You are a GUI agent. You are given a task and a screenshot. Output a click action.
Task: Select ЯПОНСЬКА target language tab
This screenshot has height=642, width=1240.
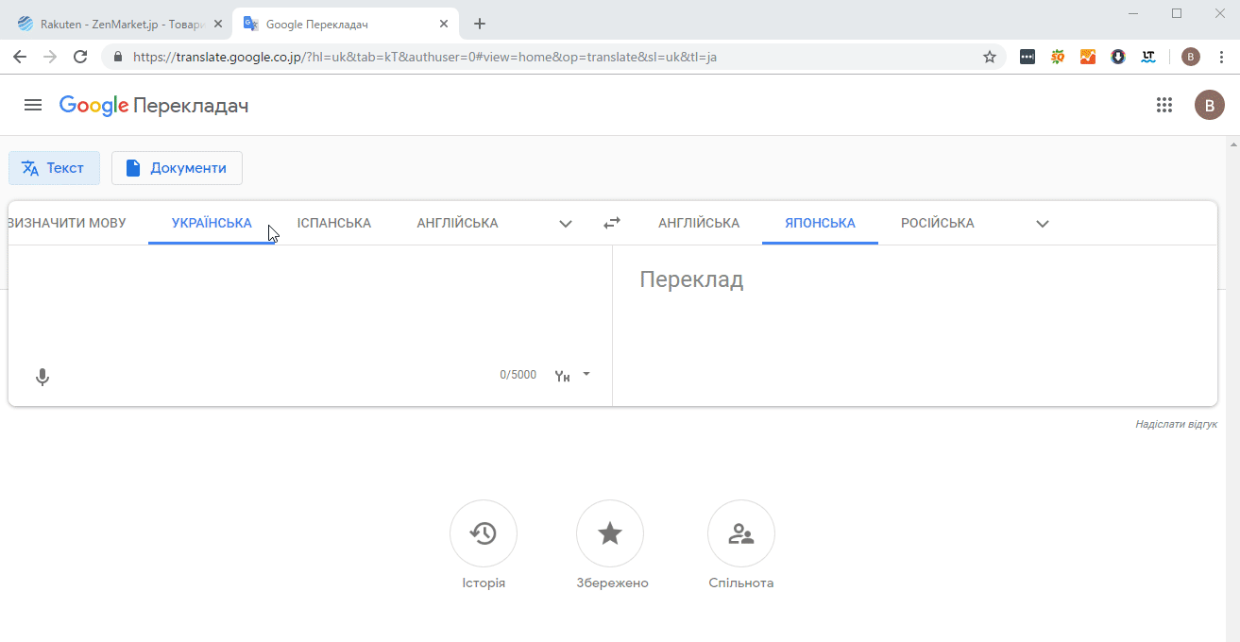[x=820, y=224]
